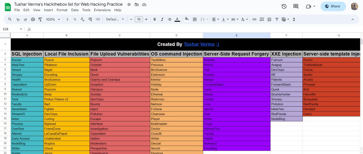Toggle strikethrough formatting
This screenshot has height=154, width=363.
coord(169,19)
